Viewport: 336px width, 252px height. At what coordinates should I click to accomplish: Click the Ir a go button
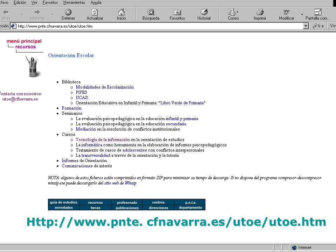[318, 26]
